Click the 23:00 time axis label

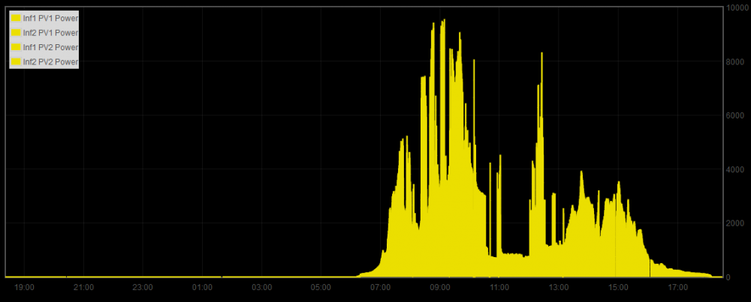(x=143, y=288)
